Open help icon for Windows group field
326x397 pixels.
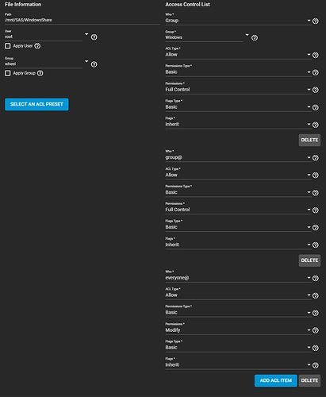[255, 38]
